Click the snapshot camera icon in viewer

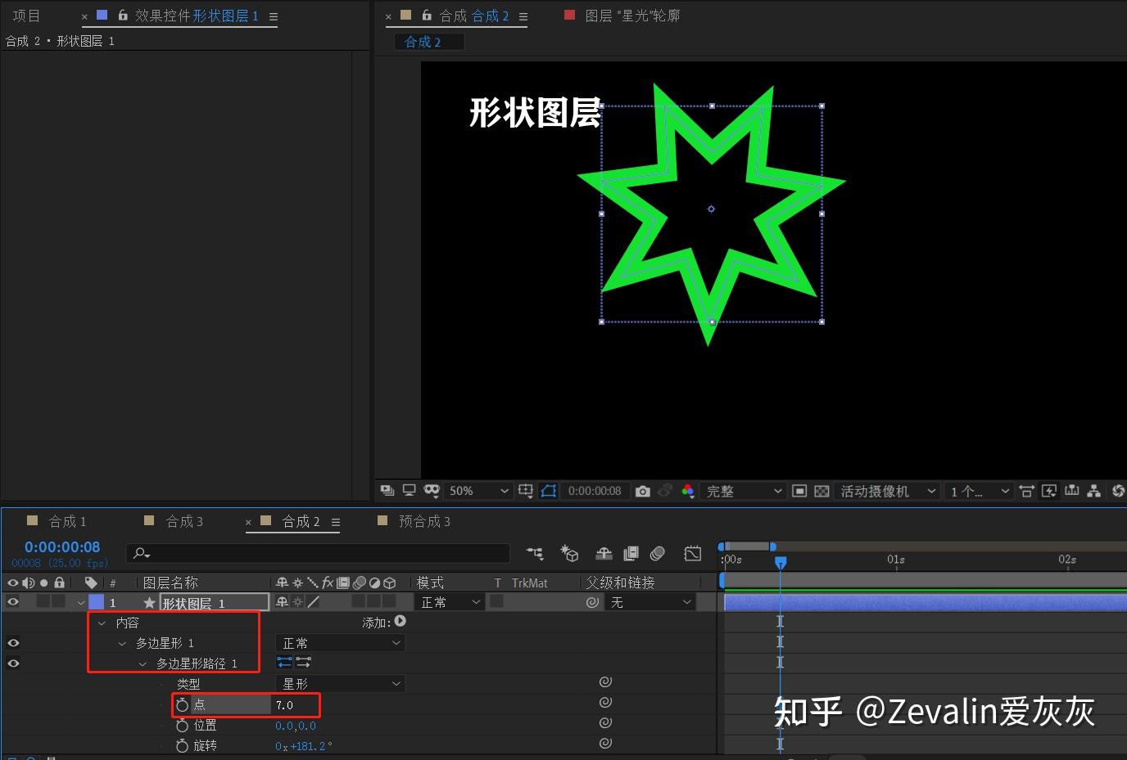[x=643, y=491]
